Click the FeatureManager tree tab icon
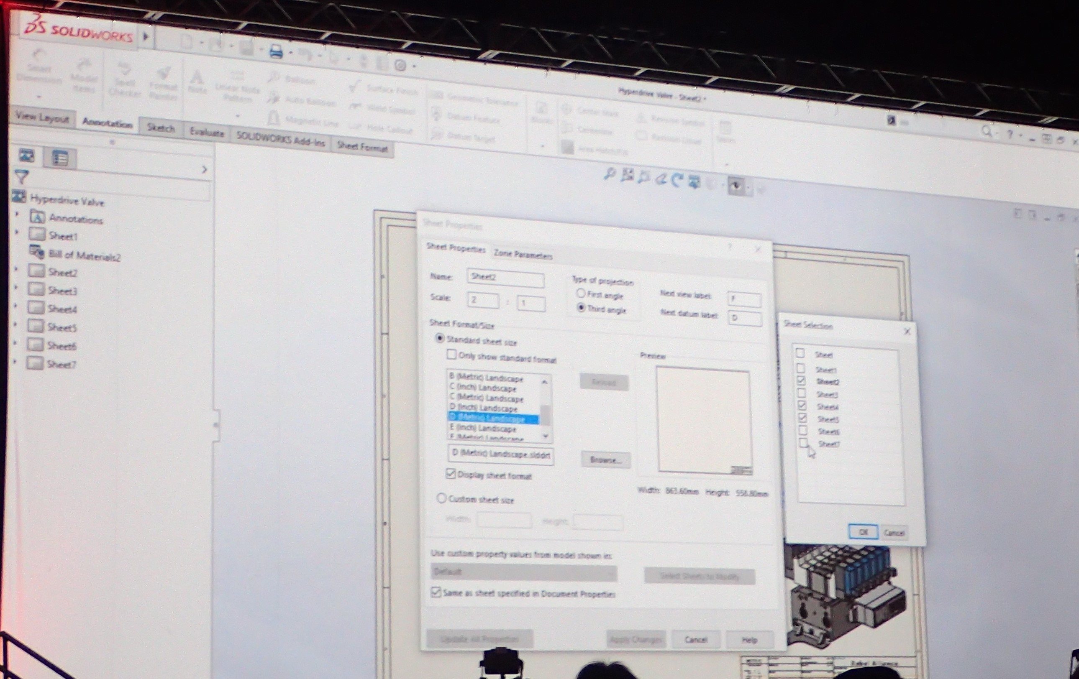1079x679 pixels. point(27,155)
